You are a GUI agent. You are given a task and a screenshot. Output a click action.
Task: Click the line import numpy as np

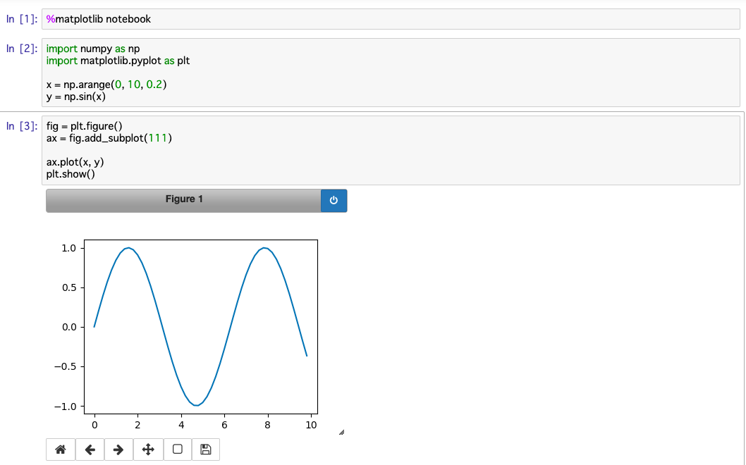93,49
